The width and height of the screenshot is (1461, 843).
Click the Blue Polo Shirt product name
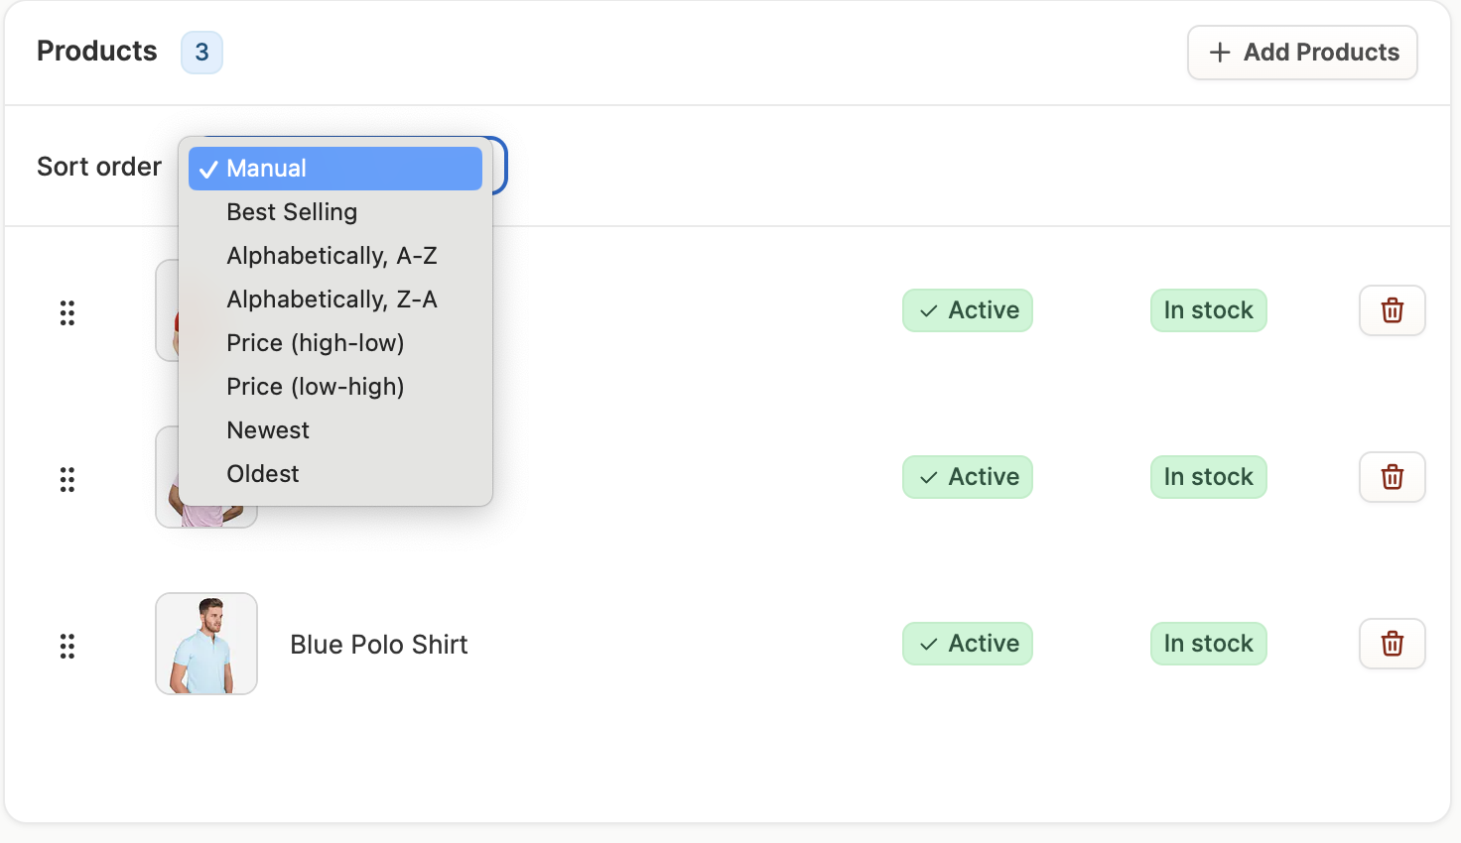tap(378, 645)
